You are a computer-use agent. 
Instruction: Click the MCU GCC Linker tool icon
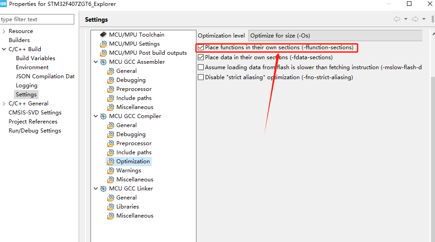click(104, 189)
